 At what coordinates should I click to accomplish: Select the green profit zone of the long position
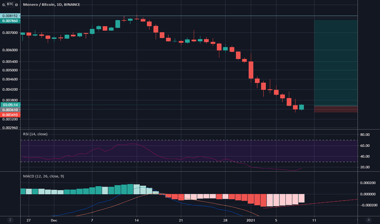pos(336,63)
